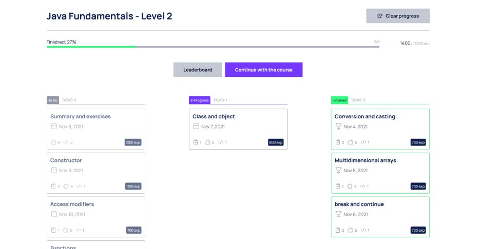Click calendar icon on Summary and exercises card

pyautogui.click(x=54, y=127)
